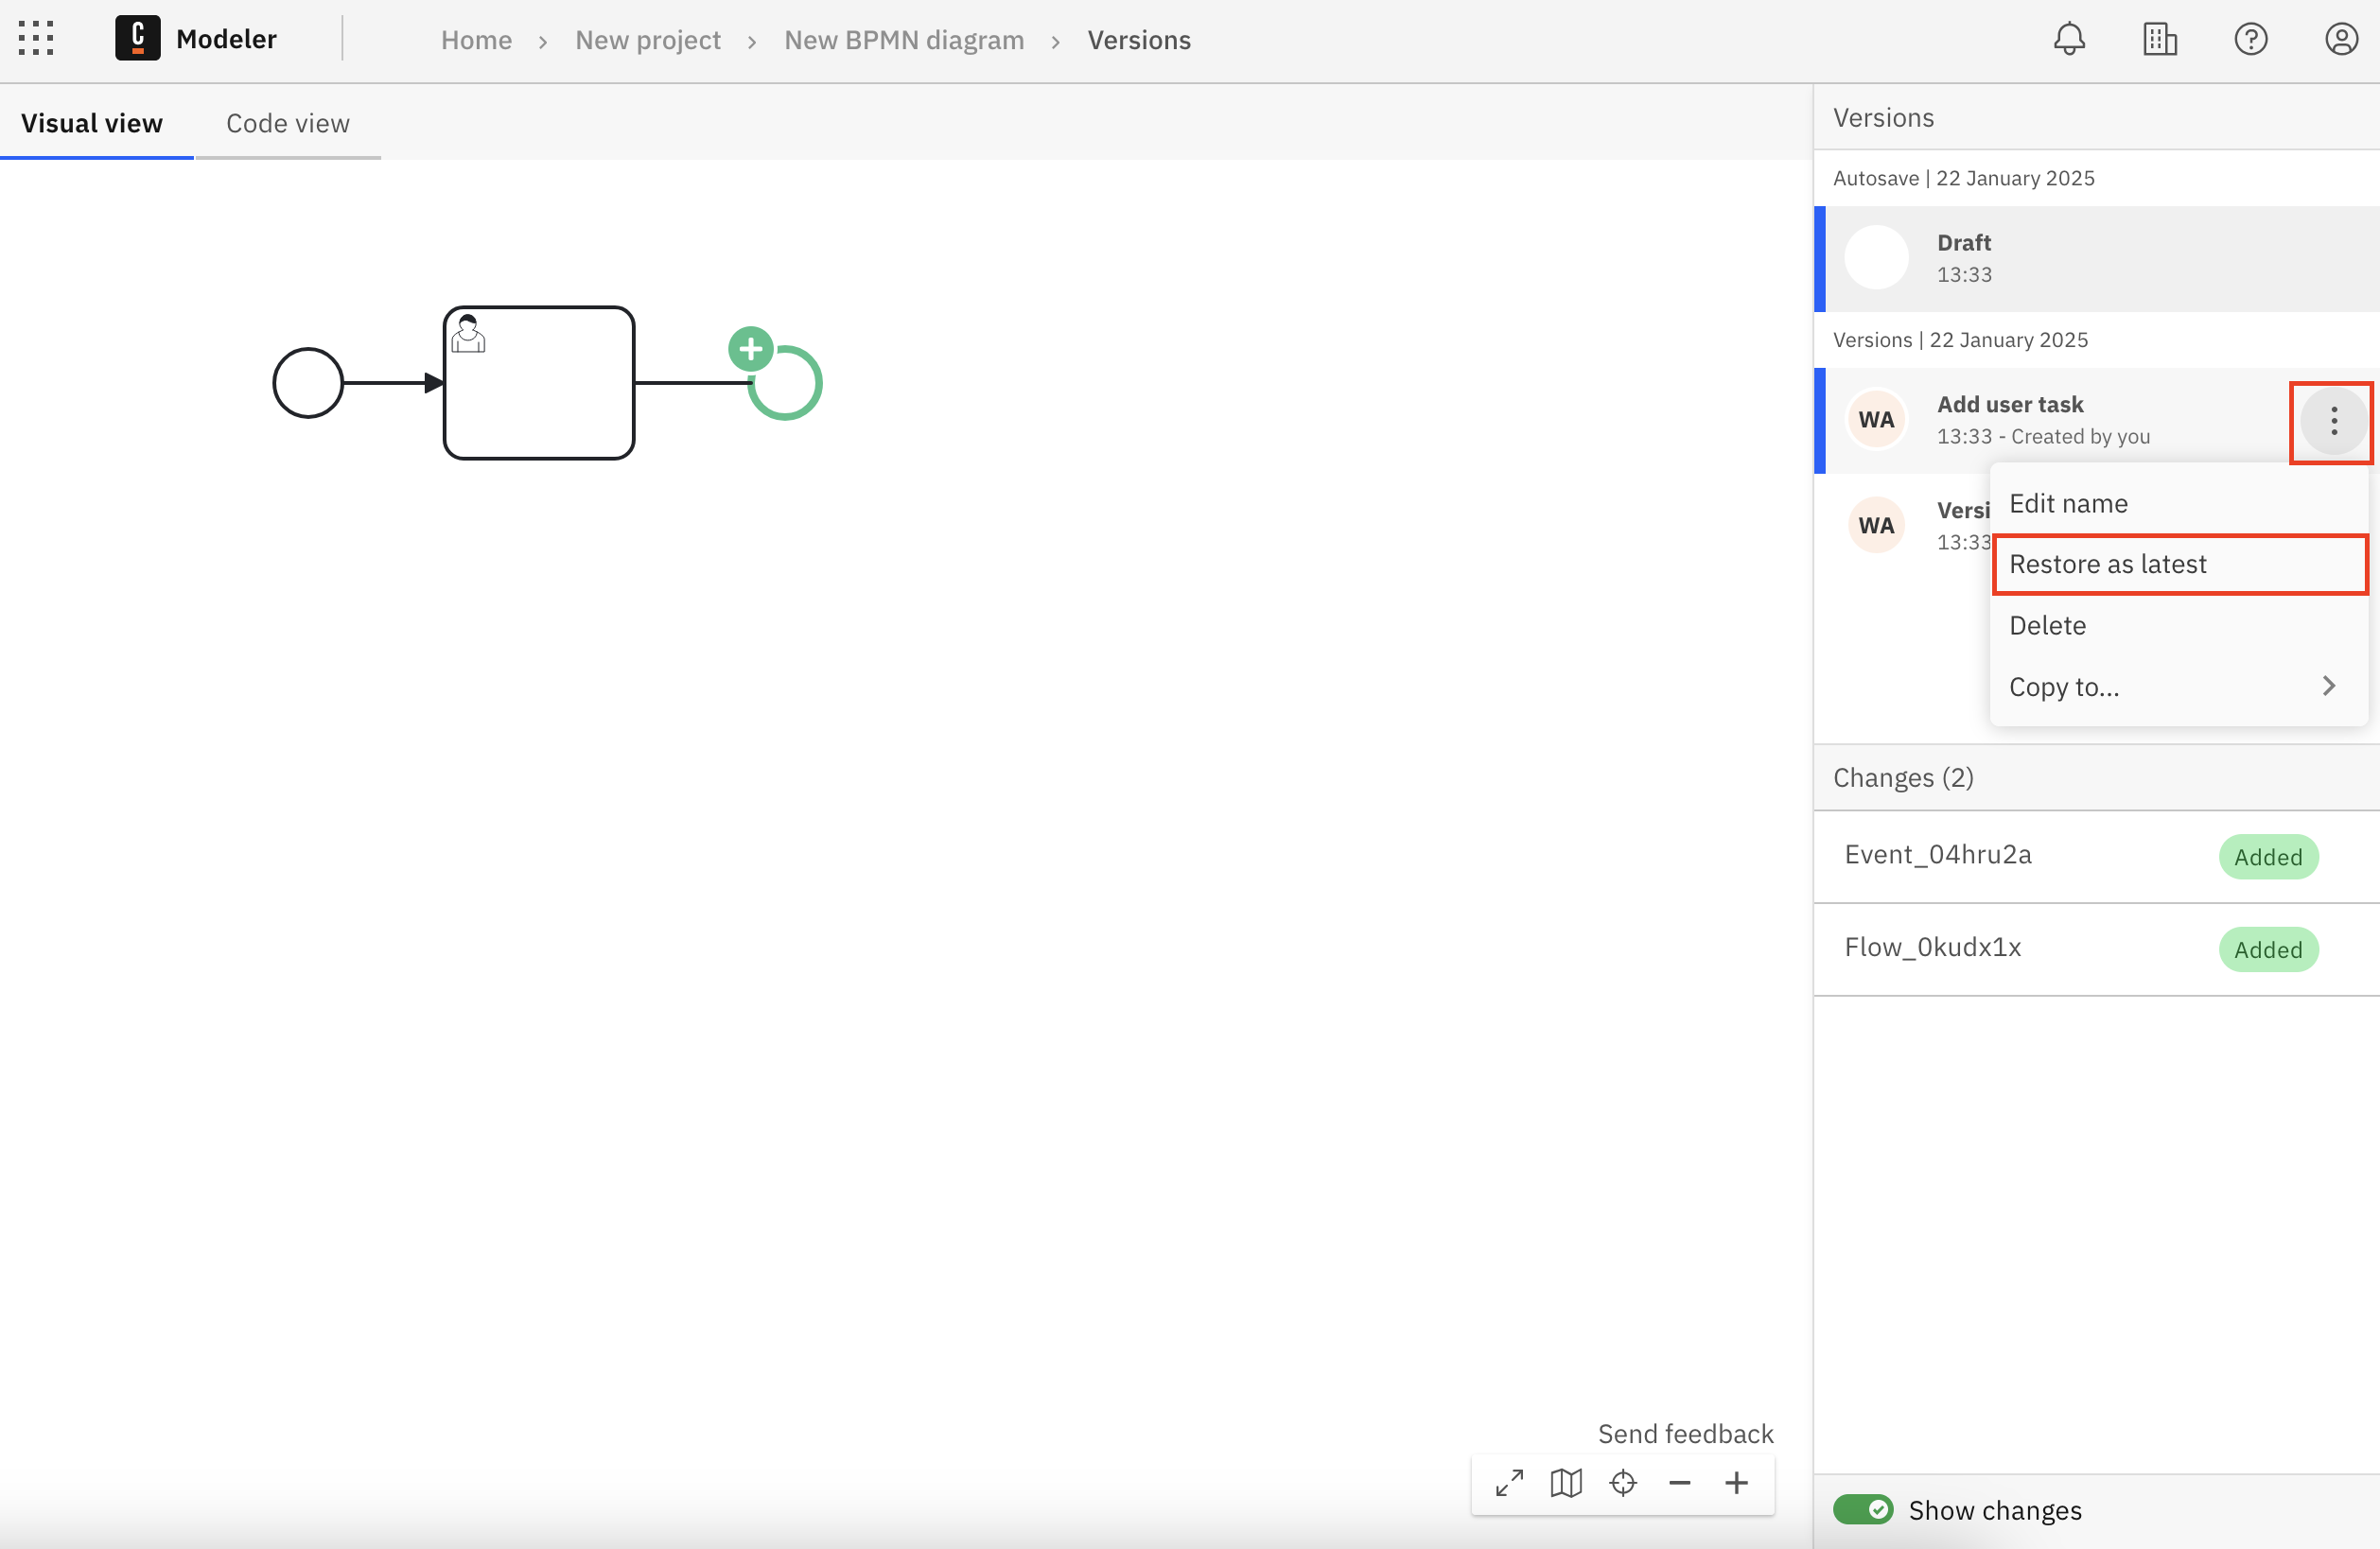Viewport: 2380px width, 1549px height.
Task: Go to New BPMN diagram breadcrumb
Action: pyautogui.click(x=904, y=40)
